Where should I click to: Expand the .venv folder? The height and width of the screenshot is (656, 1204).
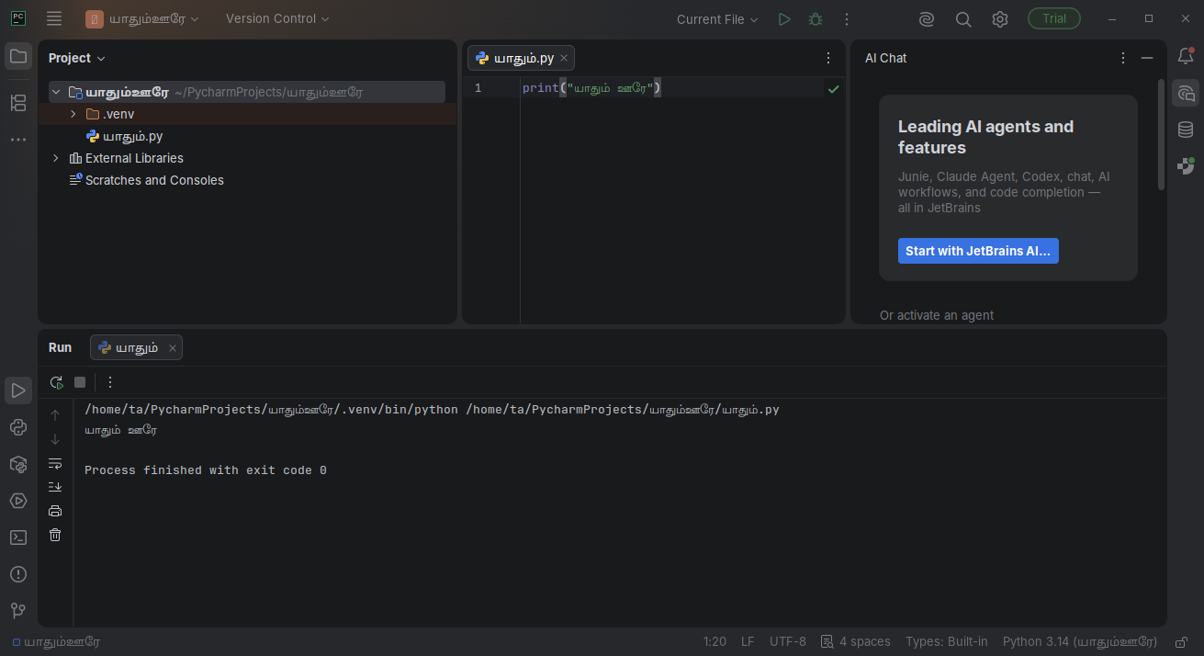[73, 114]
